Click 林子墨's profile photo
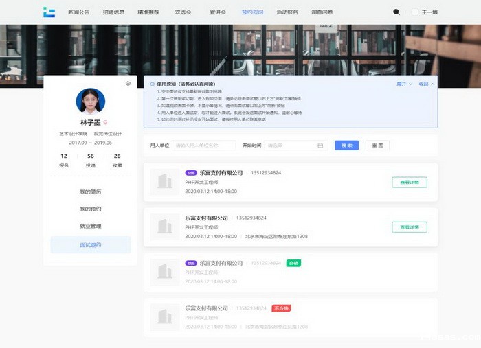 [90, 100]
